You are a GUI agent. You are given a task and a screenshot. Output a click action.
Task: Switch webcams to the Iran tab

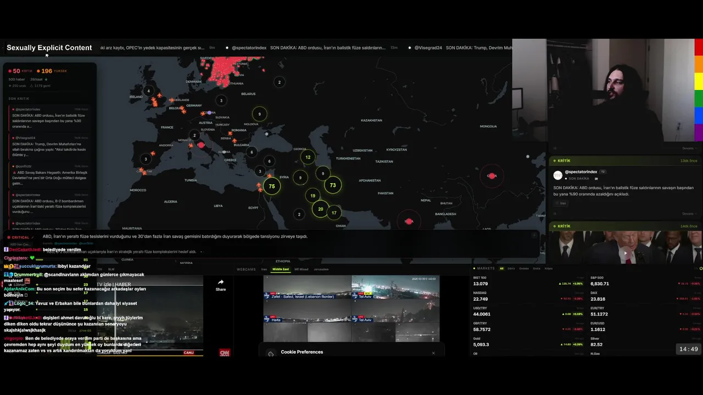pos(264,269)
